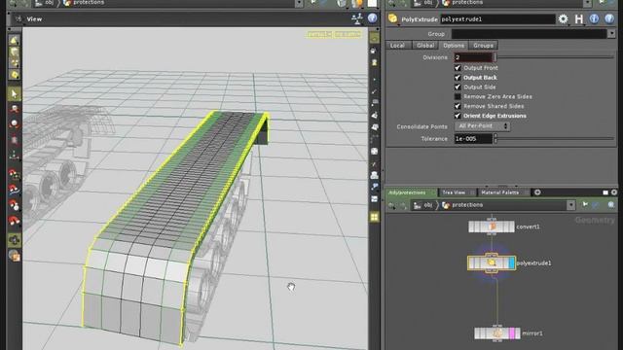623x350 pixels.
Task: Toggle the blue display flag on polyextrude1 node
Action: [x=511, y=262]
